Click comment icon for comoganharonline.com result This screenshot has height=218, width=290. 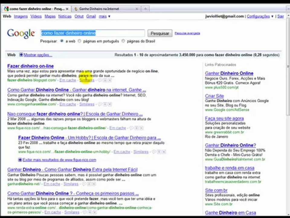pos(100,104)
